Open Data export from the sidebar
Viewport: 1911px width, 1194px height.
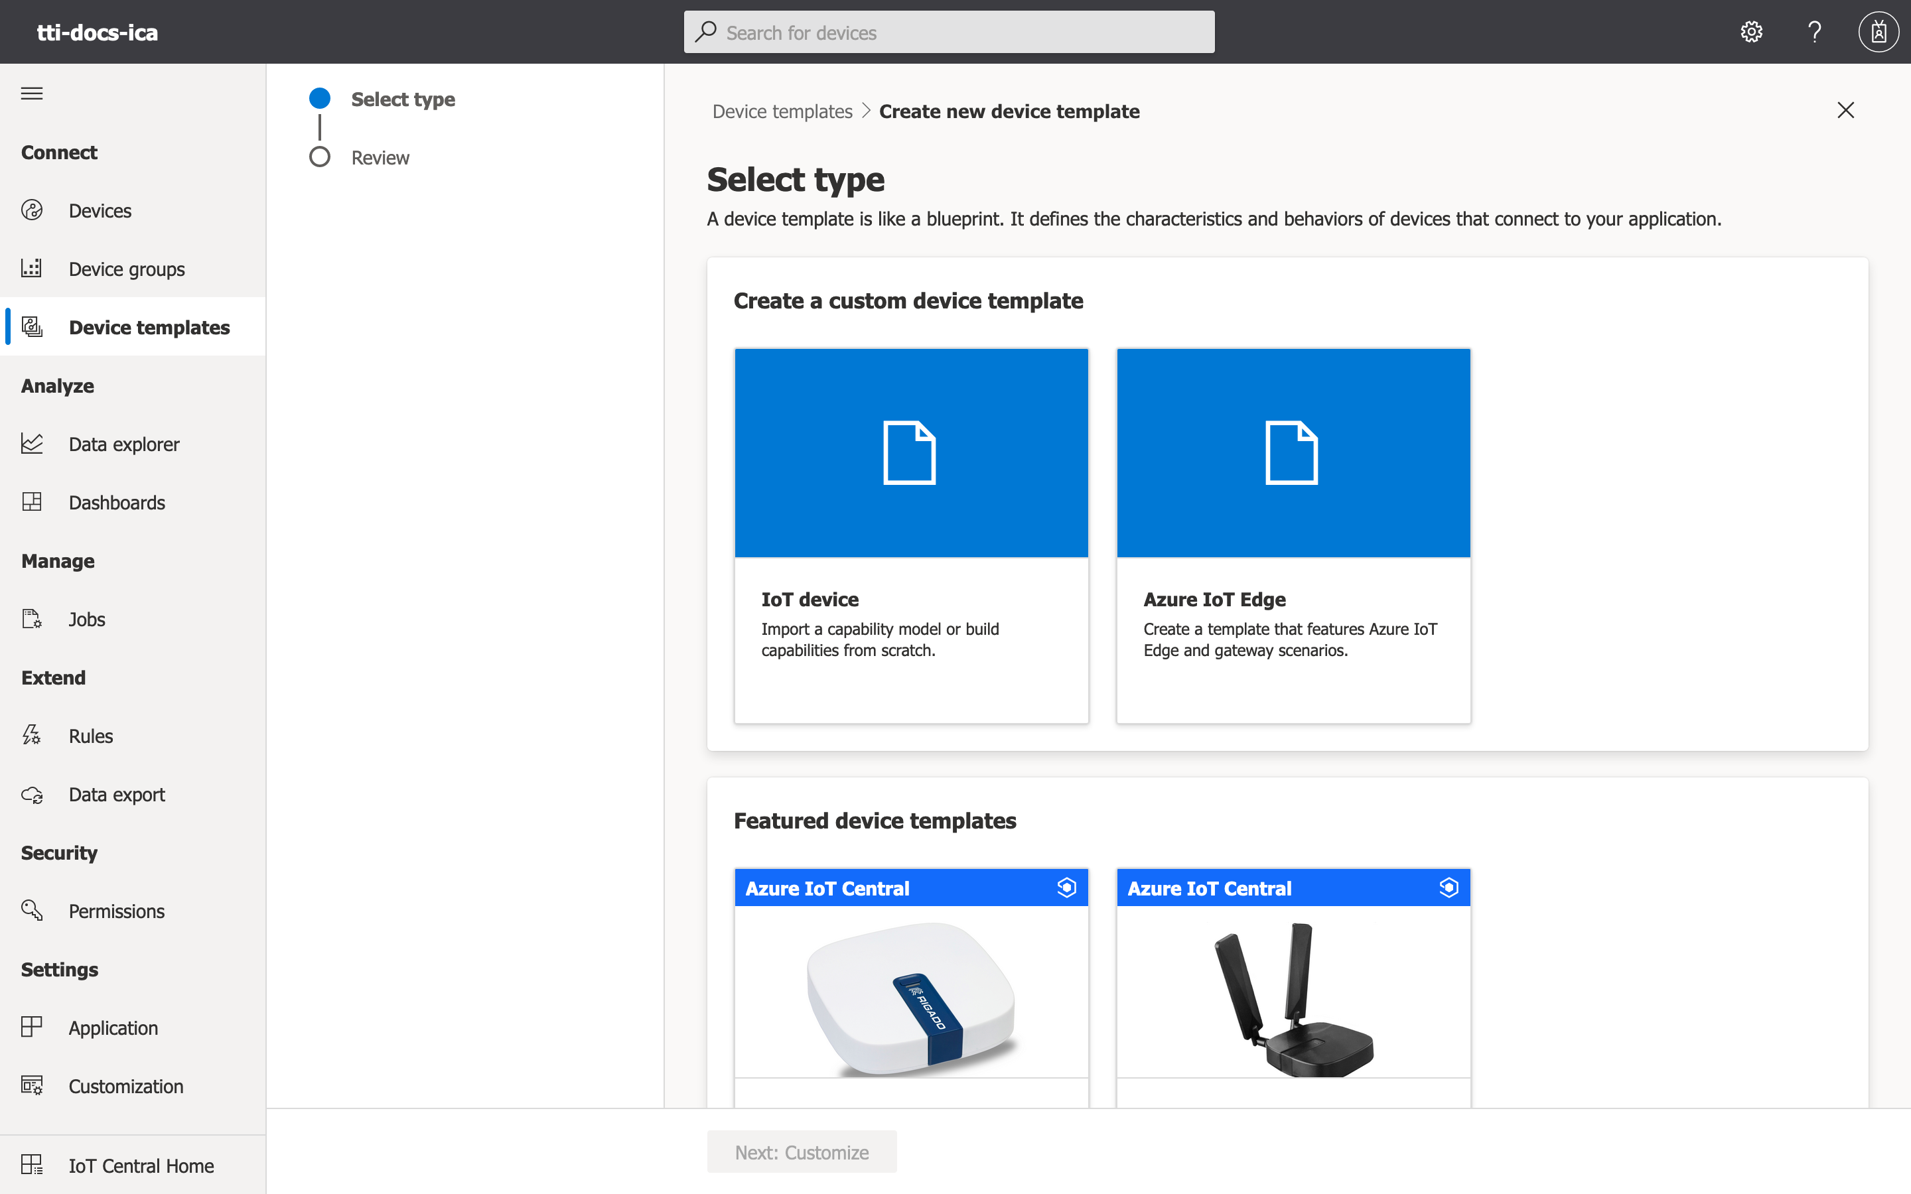(x=32, y=793)
